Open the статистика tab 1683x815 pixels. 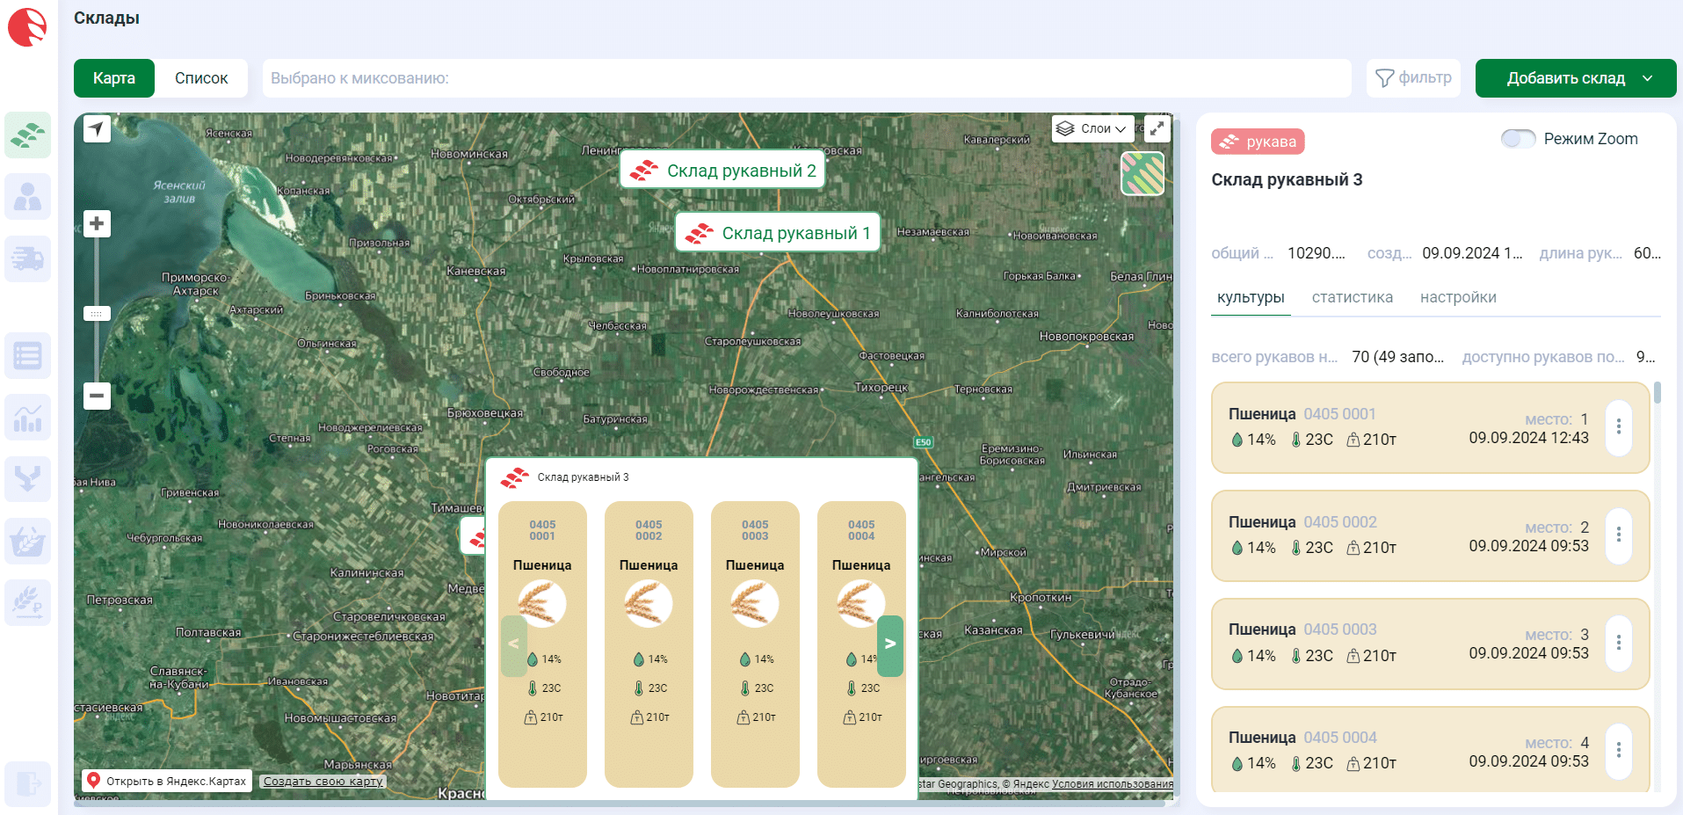[1352, 297]
